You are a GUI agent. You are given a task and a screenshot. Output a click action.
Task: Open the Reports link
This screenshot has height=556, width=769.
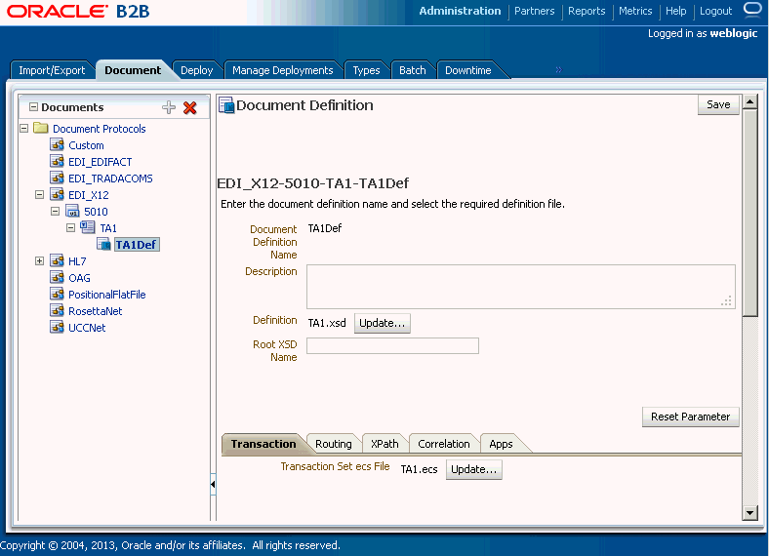587,11
